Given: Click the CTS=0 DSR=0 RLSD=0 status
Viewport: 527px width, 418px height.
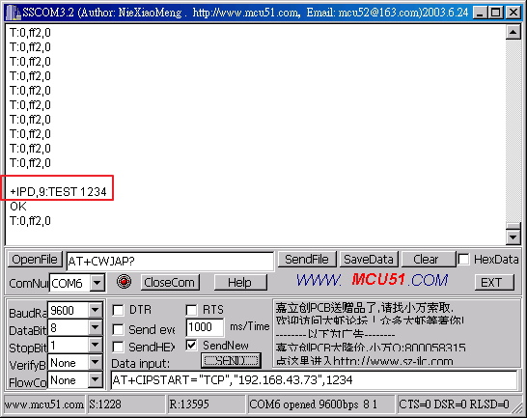Looking at the screenshot, I should (454, 404).
